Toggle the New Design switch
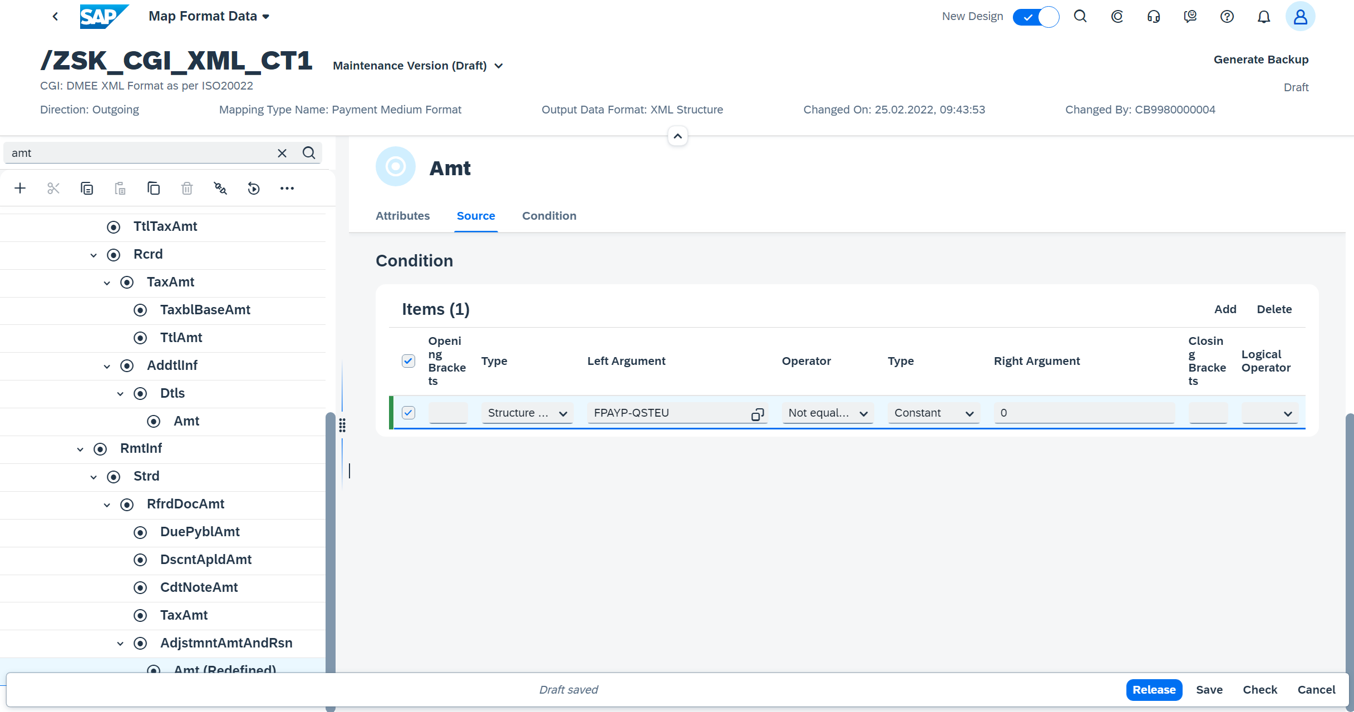Screen dimensions: 1354x712 [x=1036, y=17]
